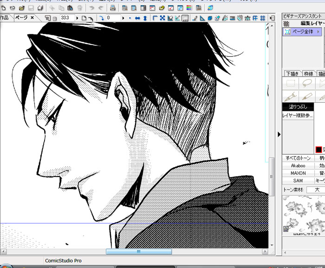The image size is (325, 268).
Task: Toggle Snap to Grid icon
Action: 263,18
